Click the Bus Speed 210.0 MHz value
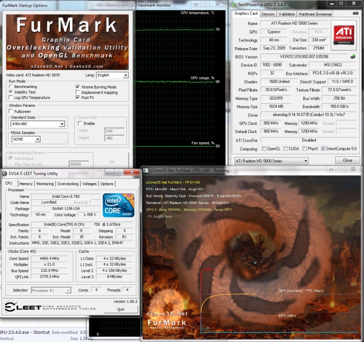Image resolution: width=364 pixels, height=342 pixels. tap(50, 271)
